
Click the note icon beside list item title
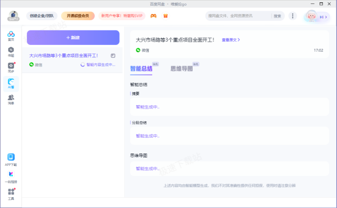coord(113,56)
